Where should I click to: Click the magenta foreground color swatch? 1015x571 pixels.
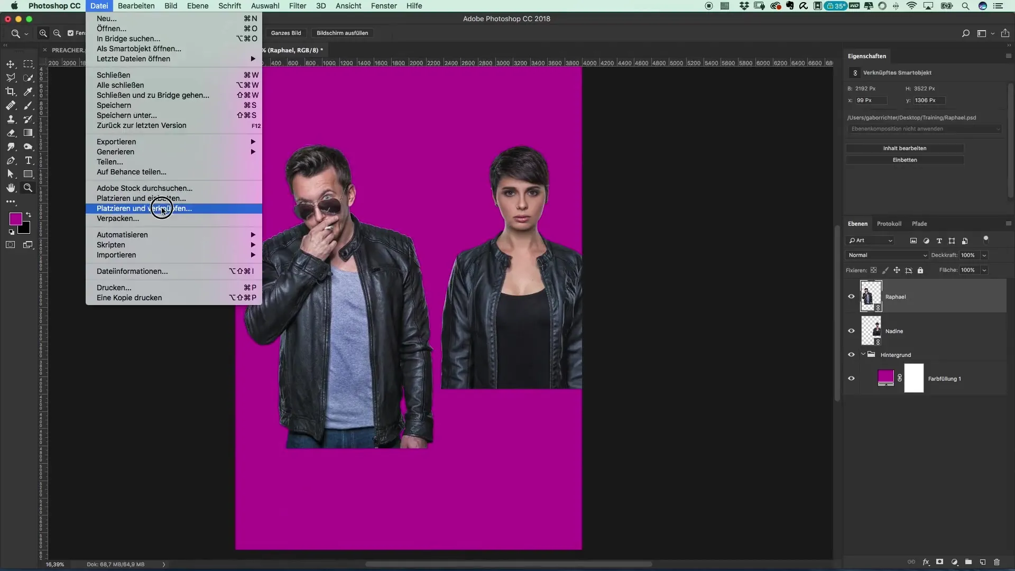[15, 219]
